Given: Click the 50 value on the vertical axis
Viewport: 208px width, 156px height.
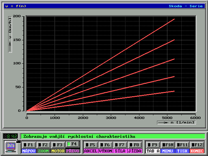Looking at the screenshot, I should [18, 87].
